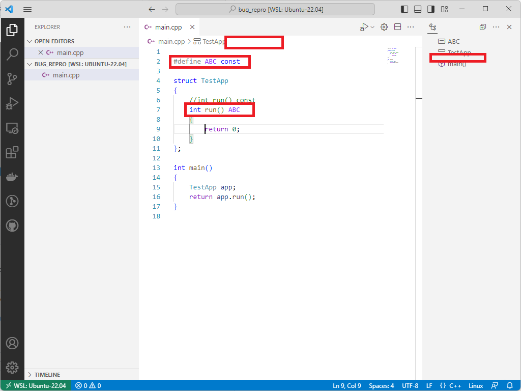
Task: Click the Split Editor icon
Action: [x=397, y=27]
